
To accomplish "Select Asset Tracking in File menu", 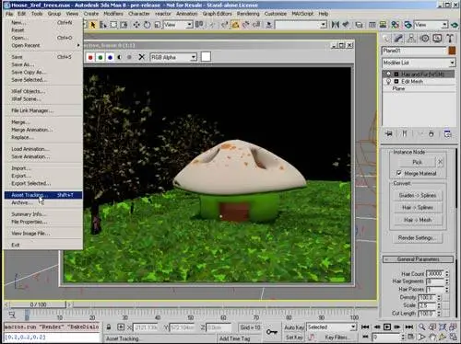I will click(x=43, y=195).
